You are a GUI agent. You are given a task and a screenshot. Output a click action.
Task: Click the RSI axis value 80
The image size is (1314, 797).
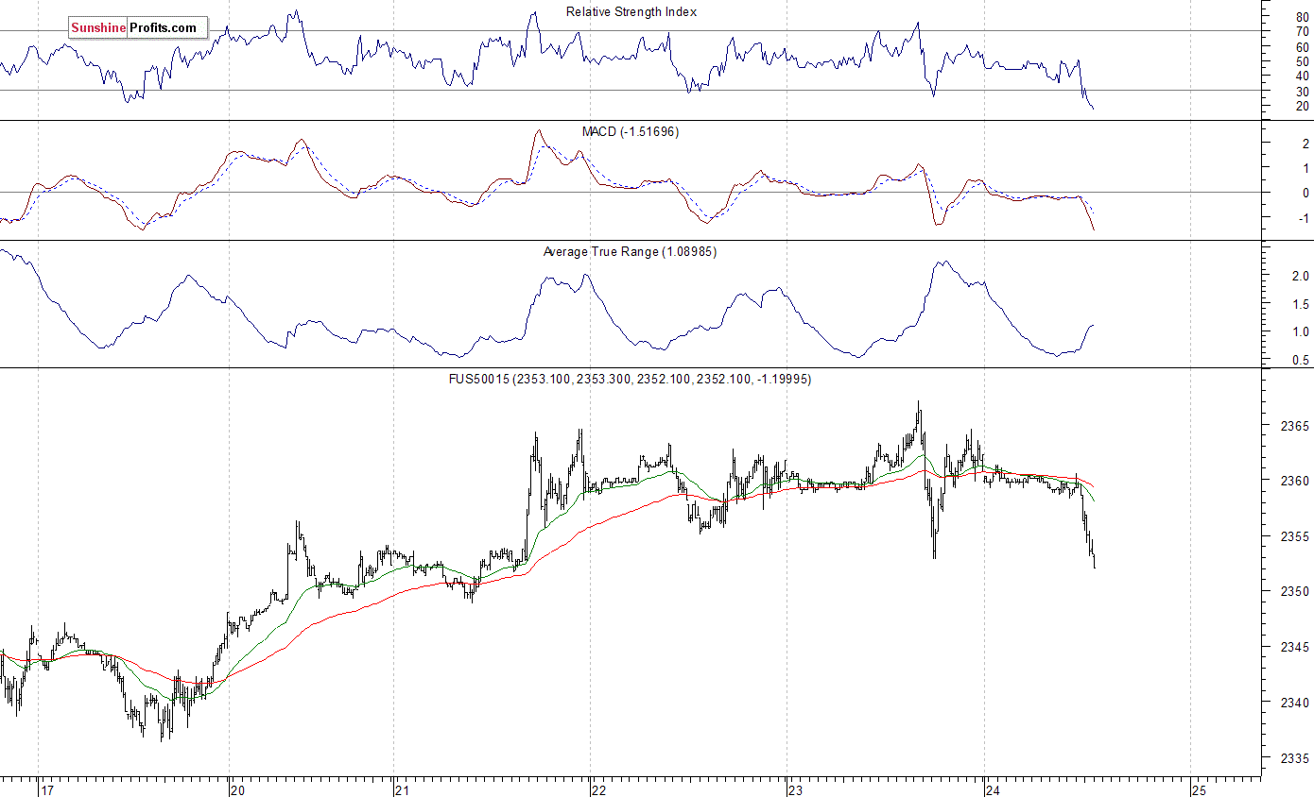(x=1303, y=17)
